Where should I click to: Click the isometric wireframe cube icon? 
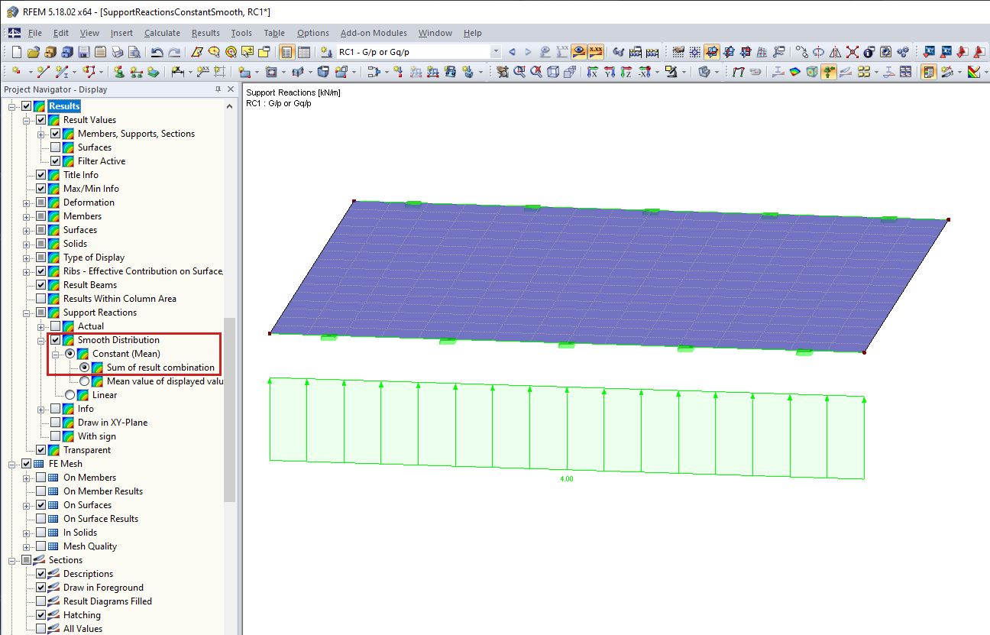553,72
